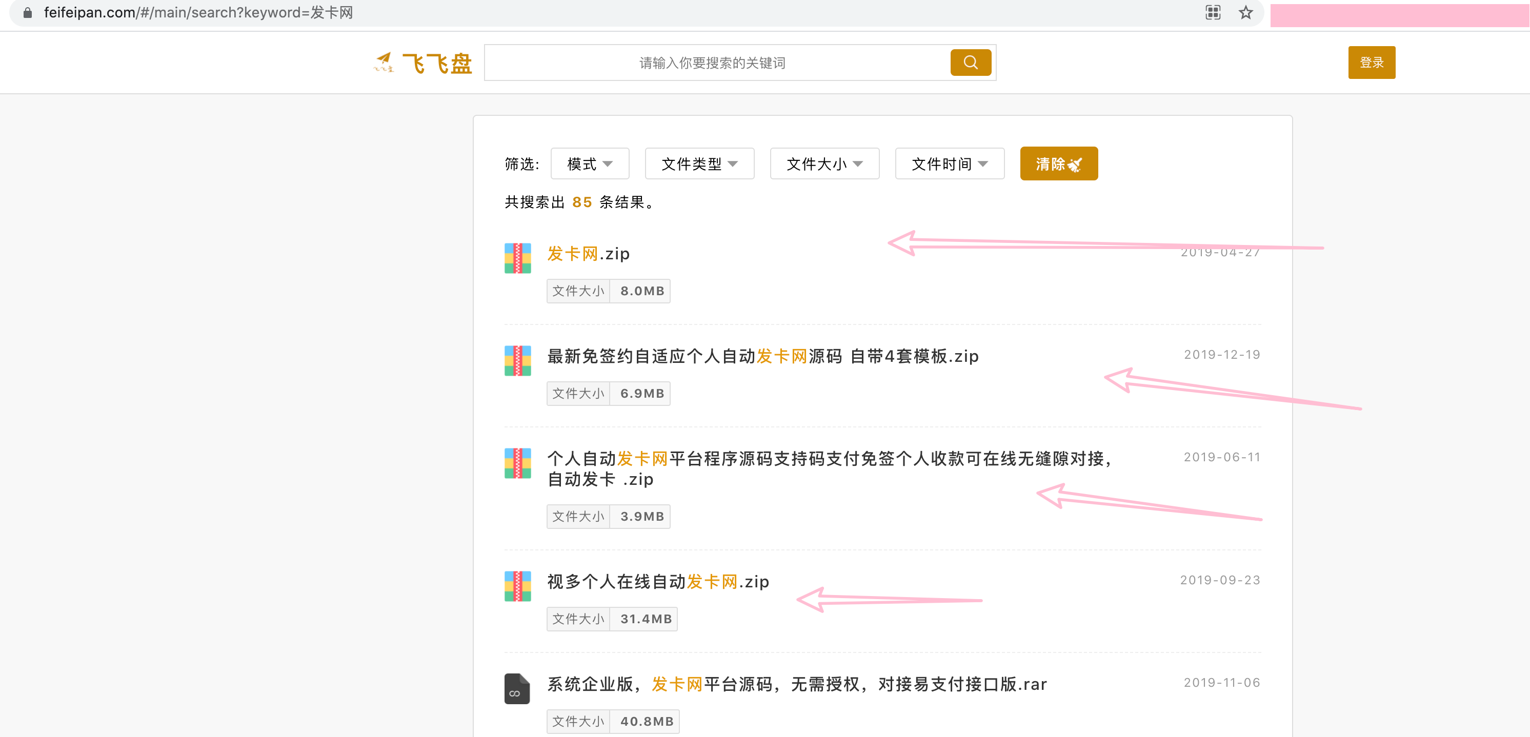The image size is (1530, 737).
Task: Click the site security lock icon
Action: coord(27,12)
